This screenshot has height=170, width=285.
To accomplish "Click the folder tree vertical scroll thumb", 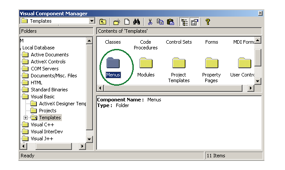I will 89,87.
